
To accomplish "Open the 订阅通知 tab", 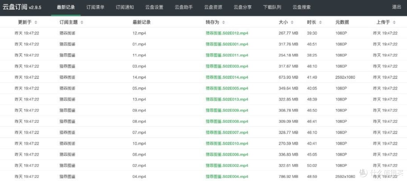I will click(x=125, y=7).
